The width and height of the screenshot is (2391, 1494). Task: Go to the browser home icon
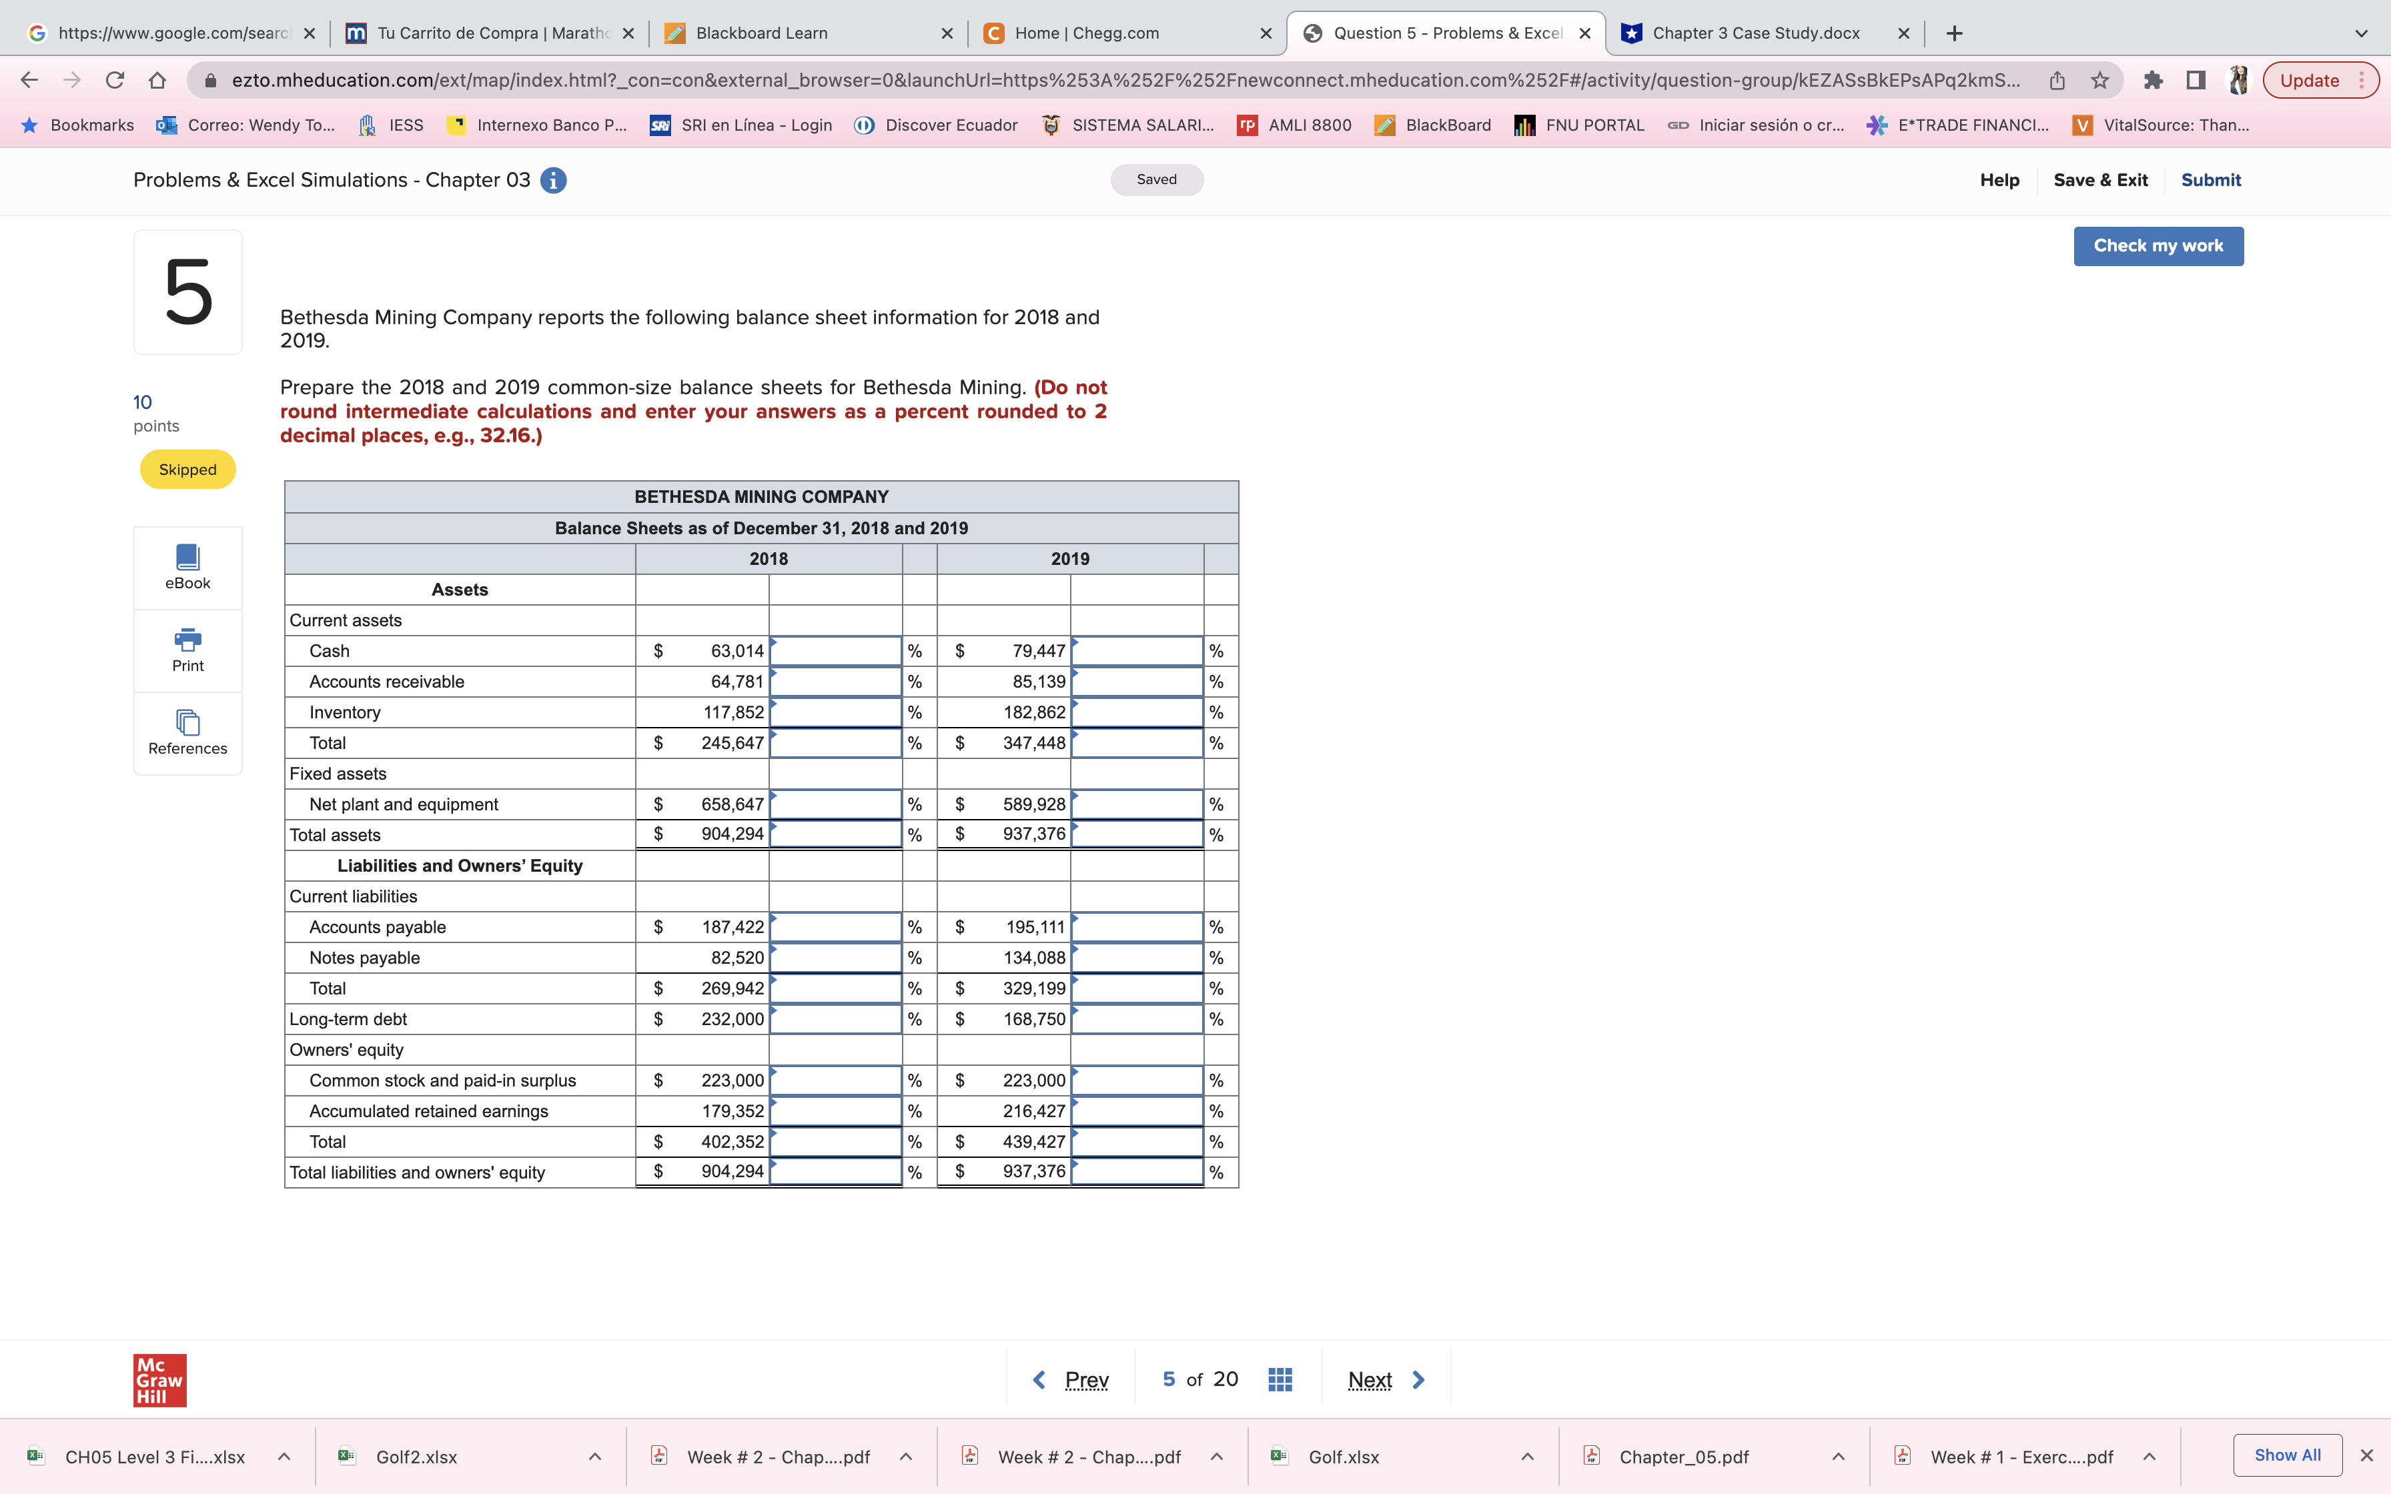tap(157, 81)
